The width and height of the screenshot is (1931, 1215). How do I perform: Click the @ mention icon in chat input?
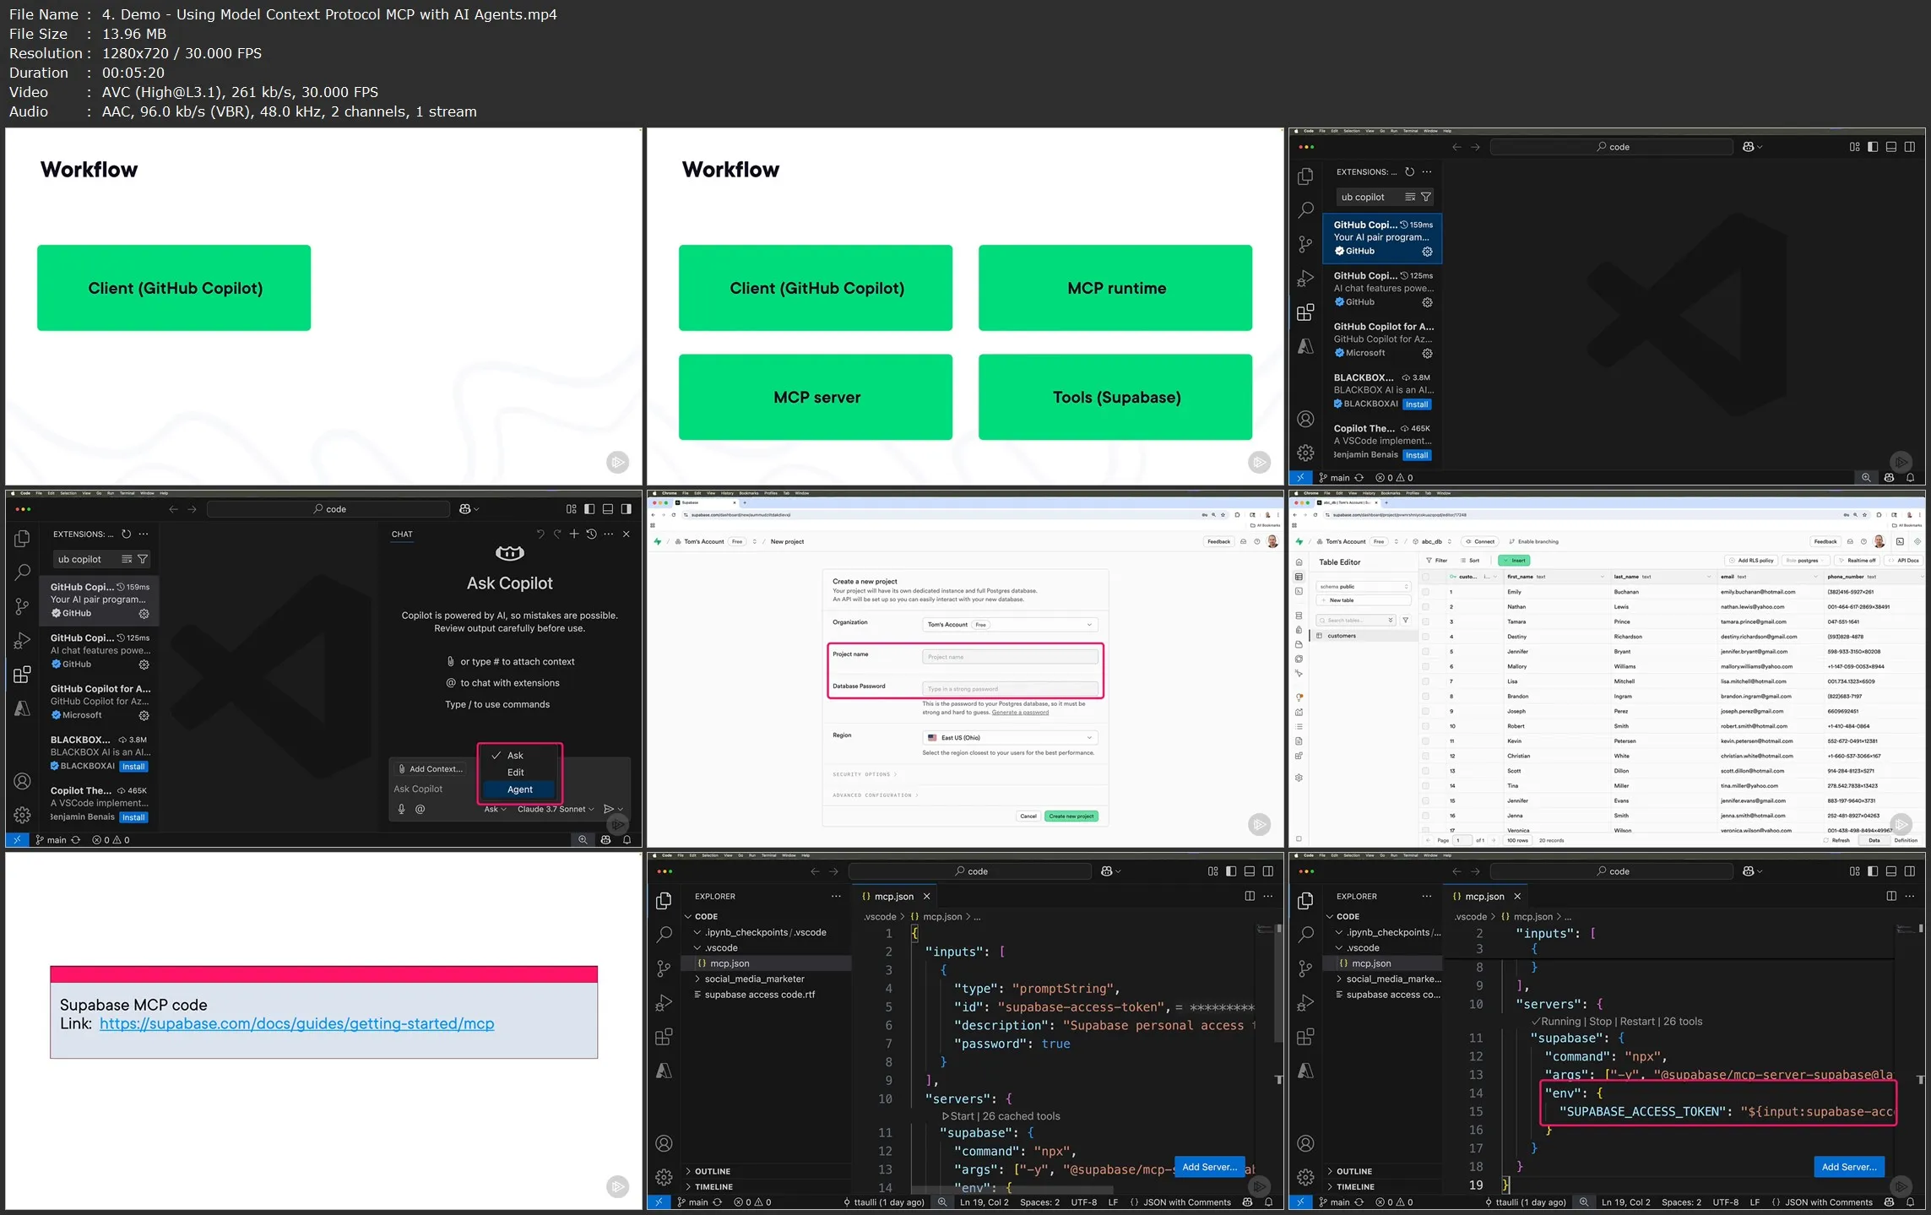click(x=420, y=809)
